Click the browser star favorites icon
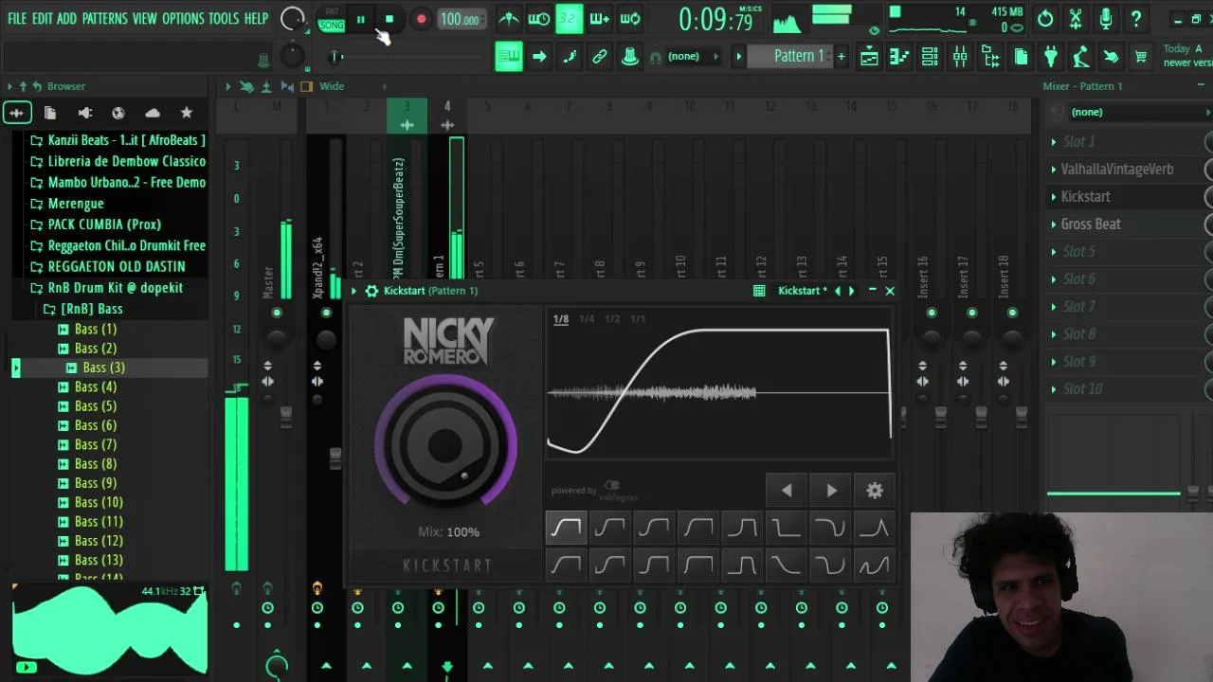Screen dimensions: 1213x682 coord(187,113)
